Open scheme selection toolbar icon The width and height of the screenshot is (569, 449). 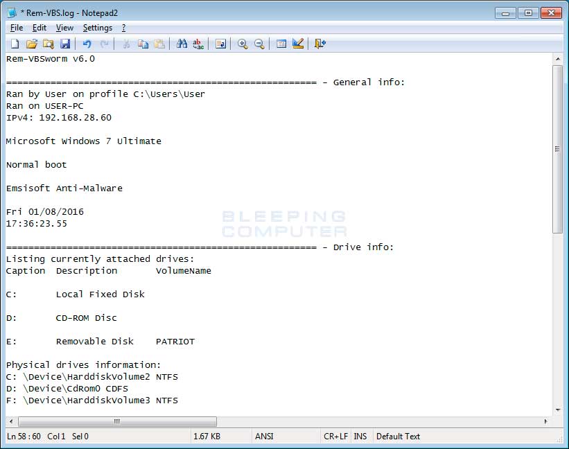(x=281, y=44)
